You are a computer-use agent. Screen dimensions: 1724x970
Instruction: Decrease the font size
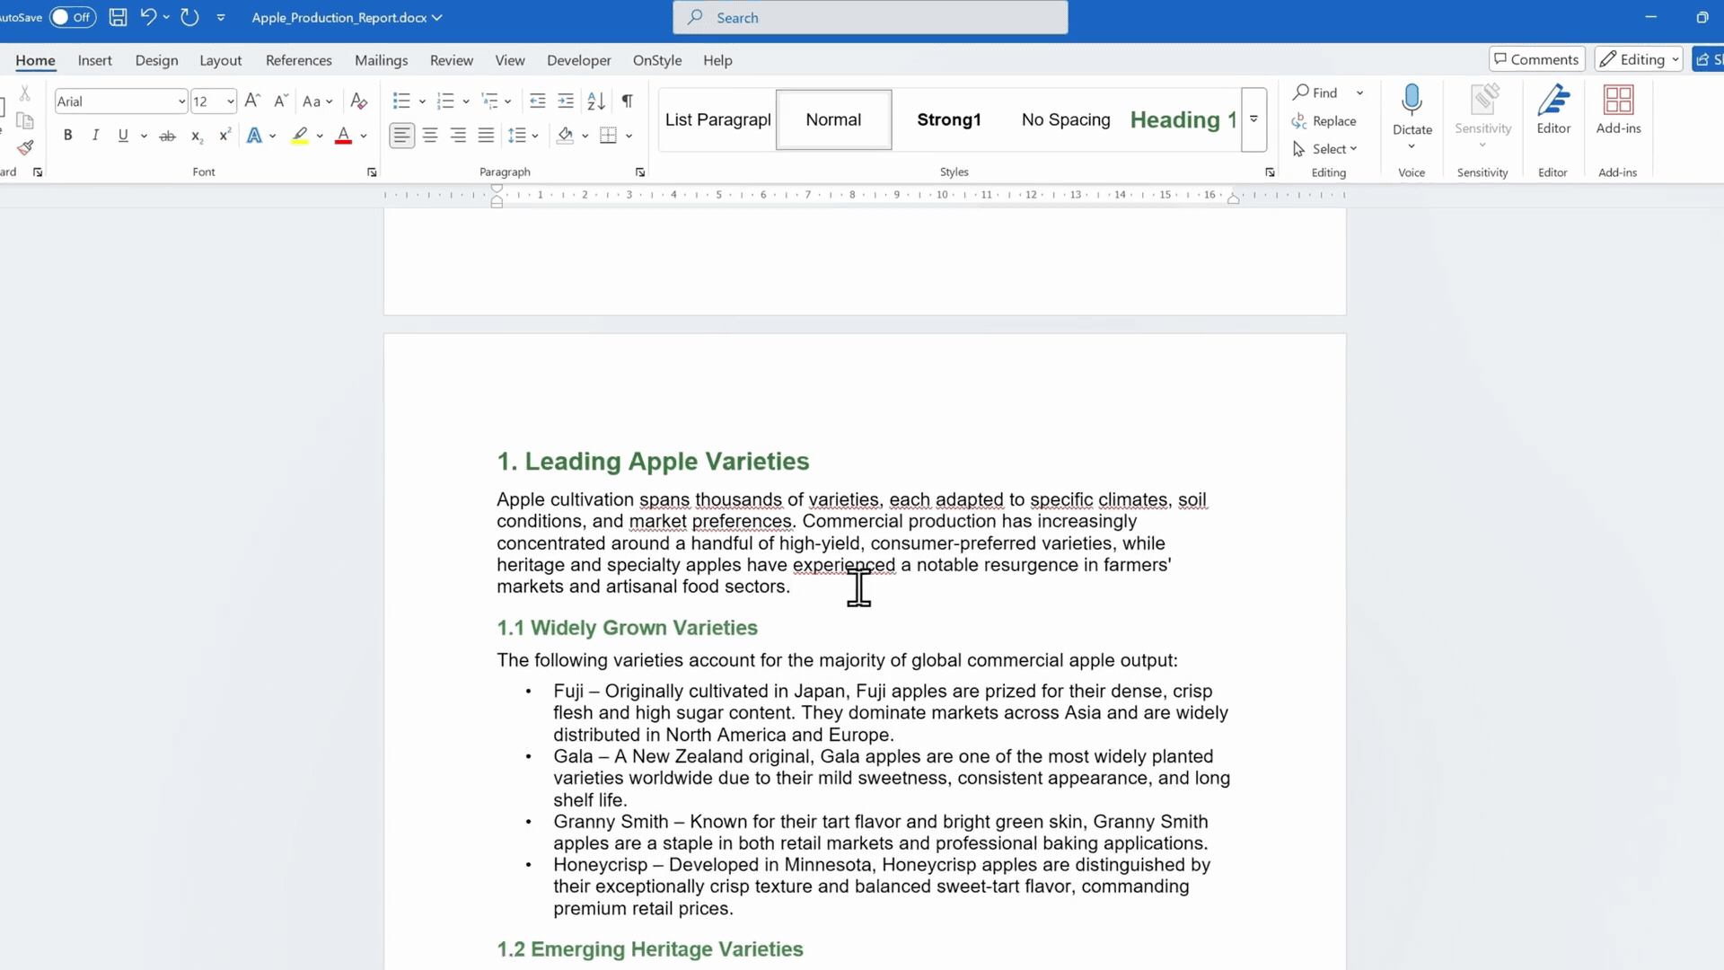281,101
